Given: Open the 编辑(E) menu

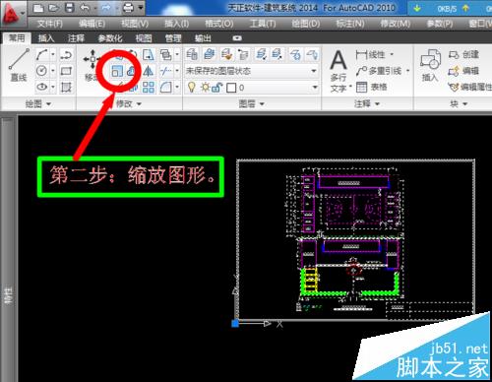Looking at the screenshot, I should (92, 24).
